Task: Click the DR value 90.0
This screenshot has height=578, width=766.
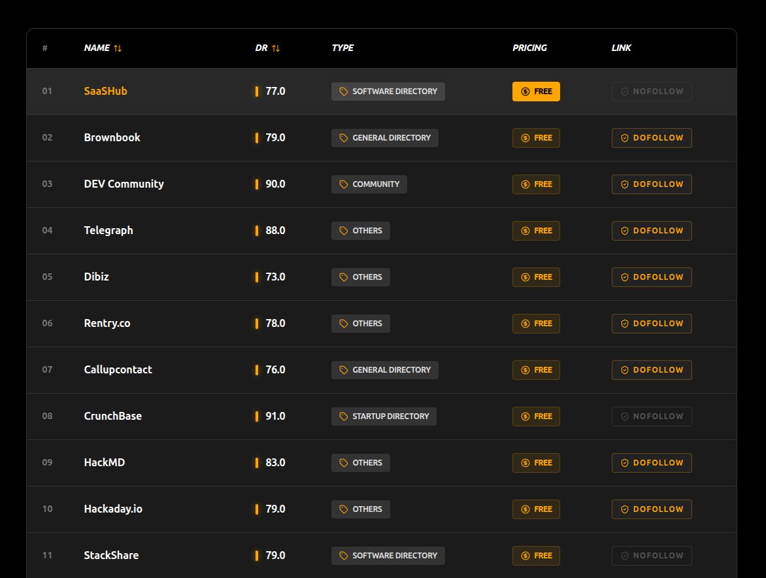Action: click(275, 184)
